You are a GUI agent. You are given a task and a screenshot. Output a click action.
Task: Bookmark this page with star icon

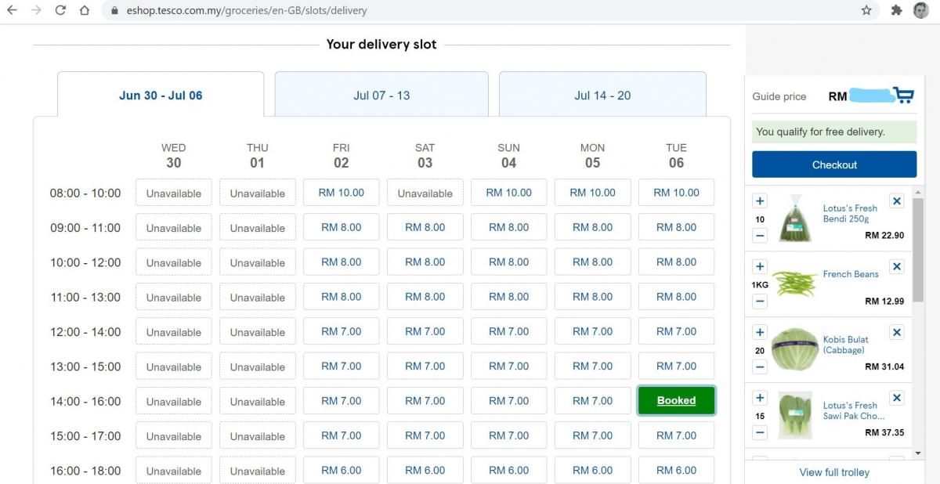[866, 11]
